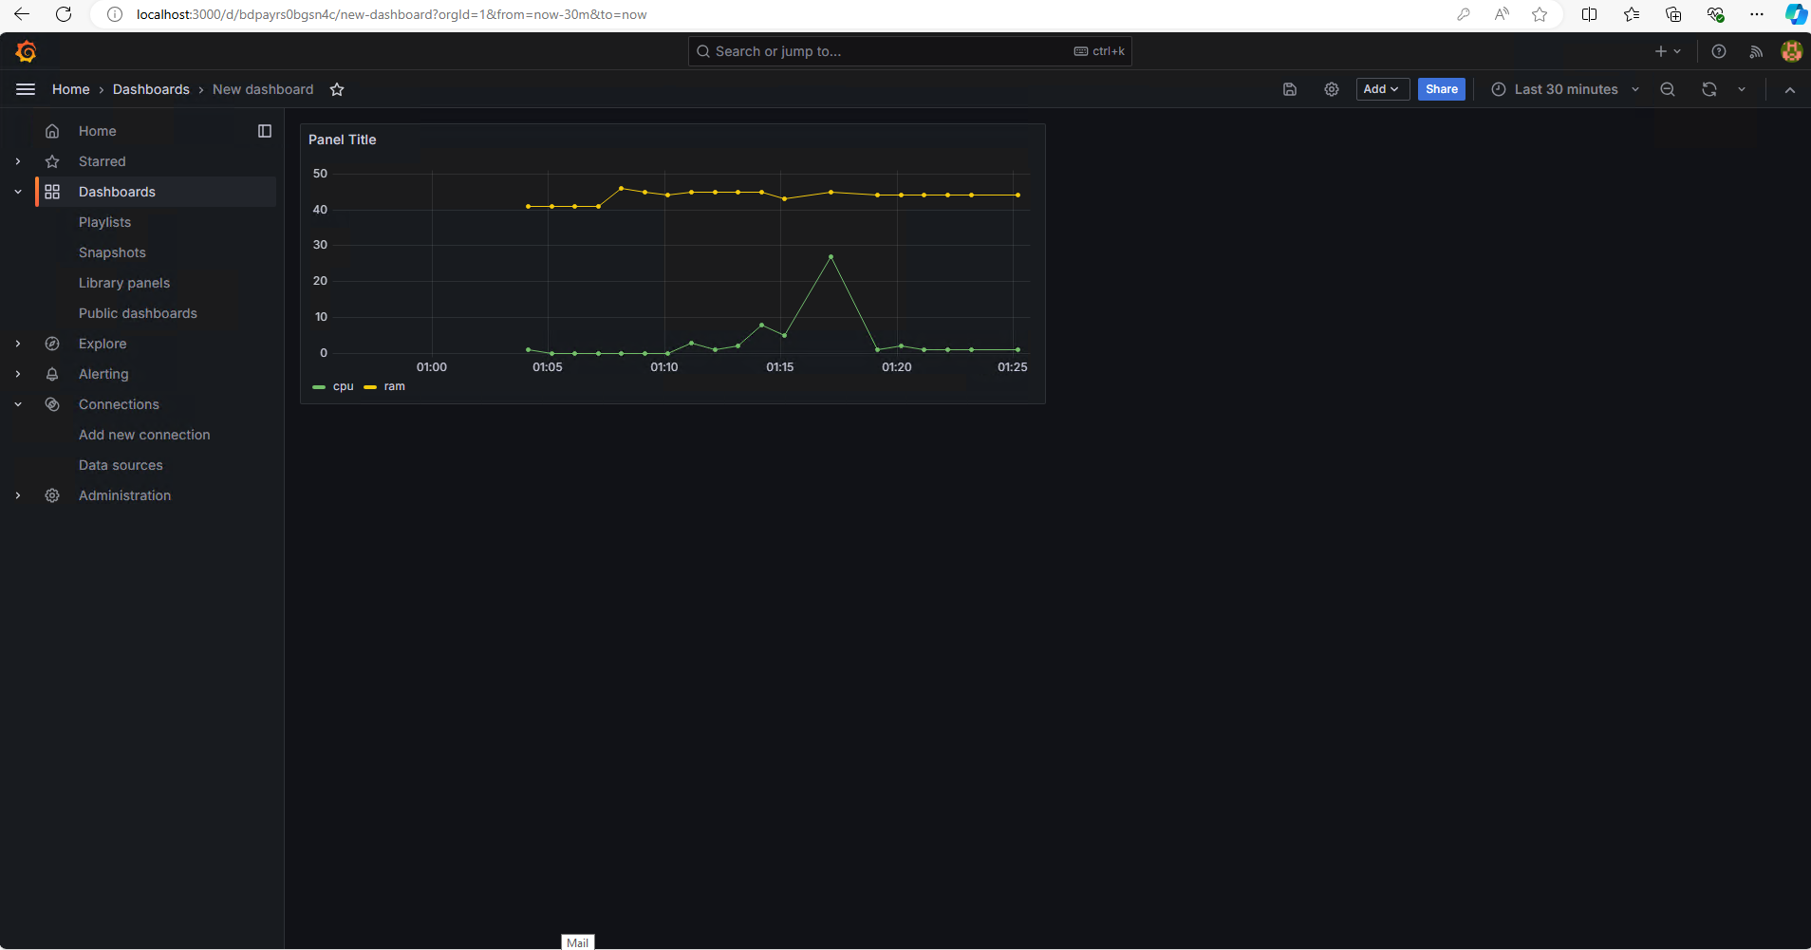Click the Search or jump to field
The height and width of the screenshot is (950, 1811).
pyautogui.click(x=909, y=51)
